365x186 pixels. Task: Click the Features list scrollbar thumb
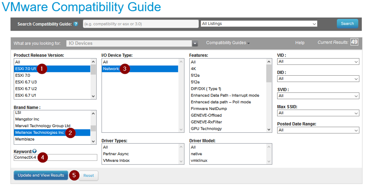point(269,73)
